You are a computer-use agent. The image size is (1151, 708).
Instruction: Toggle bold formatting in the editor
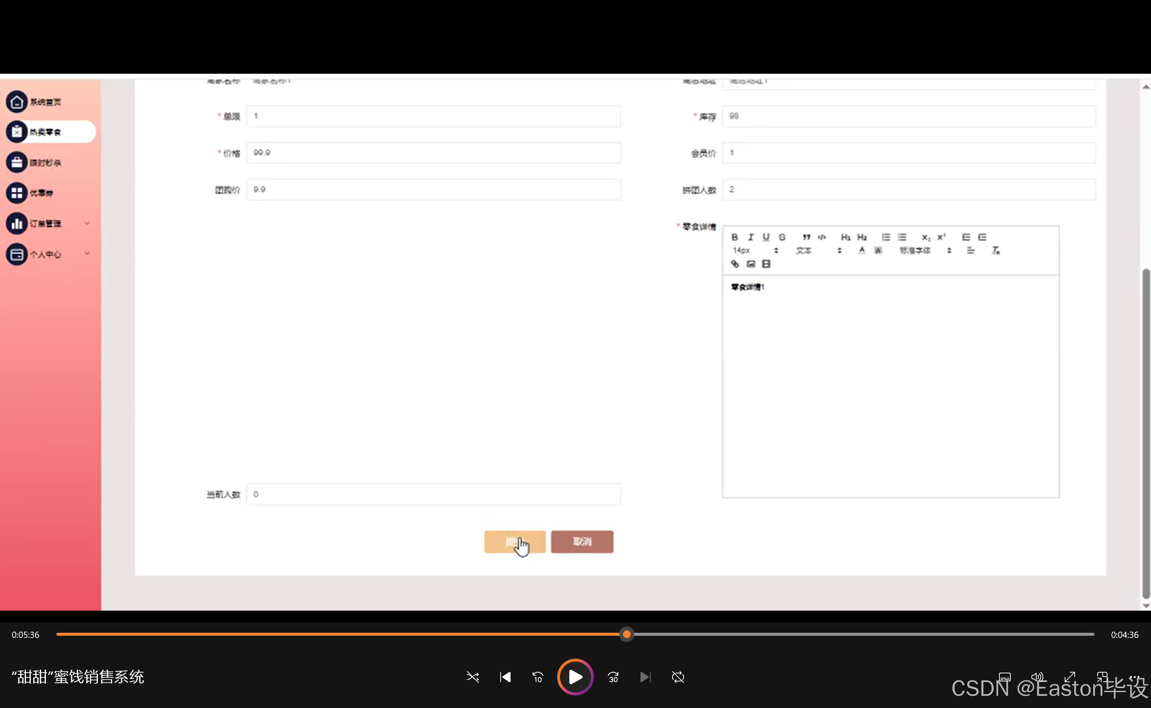pos(735,237)
